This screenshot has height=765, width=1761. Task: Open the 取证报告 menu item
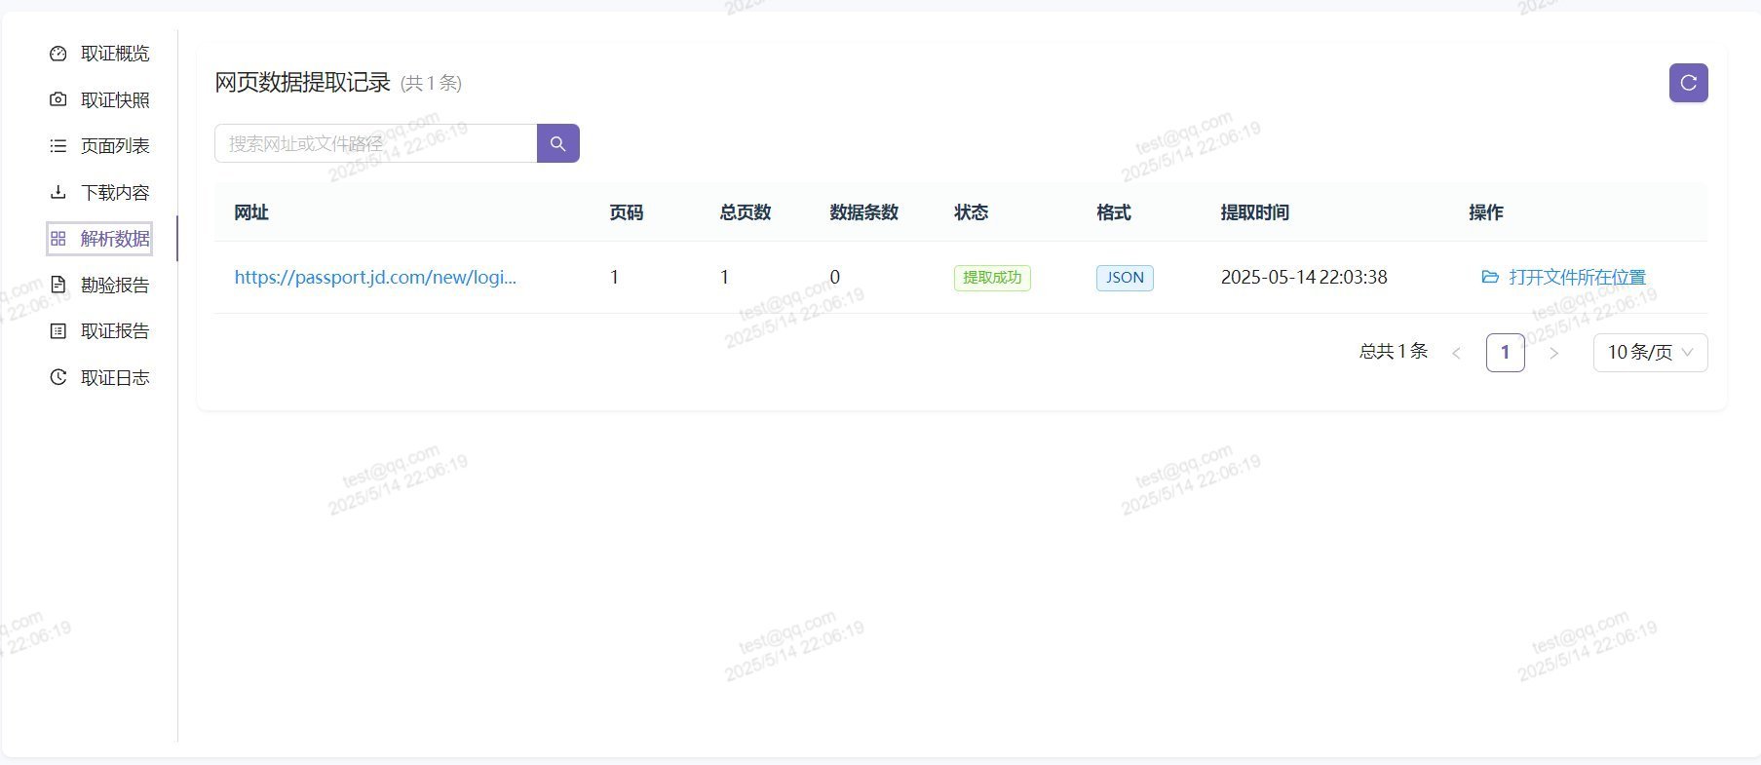pos(114,331)
